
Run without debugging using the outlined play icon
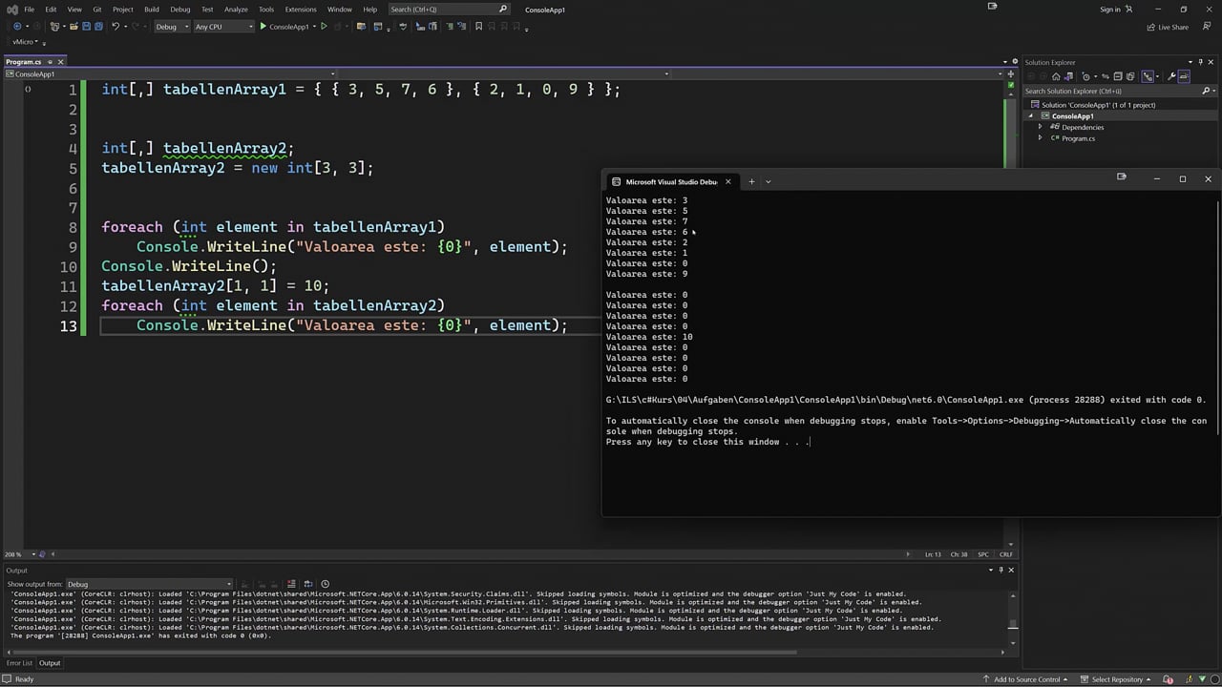pos(324,27)
